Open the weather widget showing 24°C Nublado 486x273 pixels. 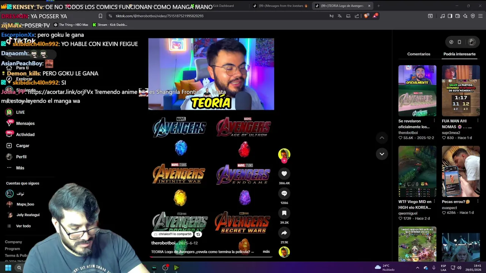[385, 268]
